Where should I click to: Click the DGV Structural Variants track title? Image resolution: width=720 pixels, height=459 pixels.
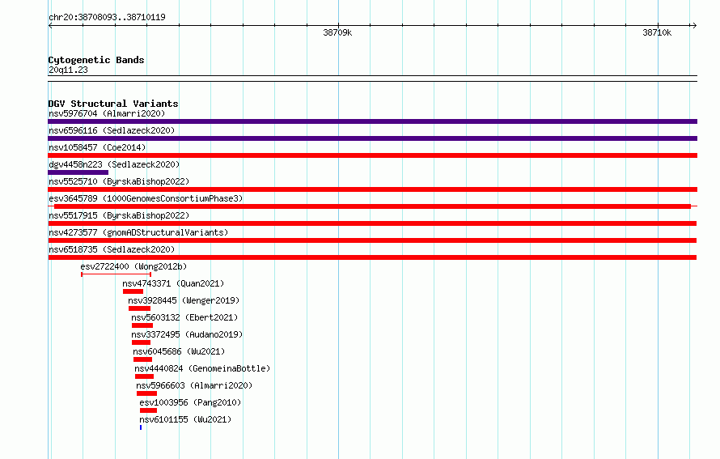point(113,104)
